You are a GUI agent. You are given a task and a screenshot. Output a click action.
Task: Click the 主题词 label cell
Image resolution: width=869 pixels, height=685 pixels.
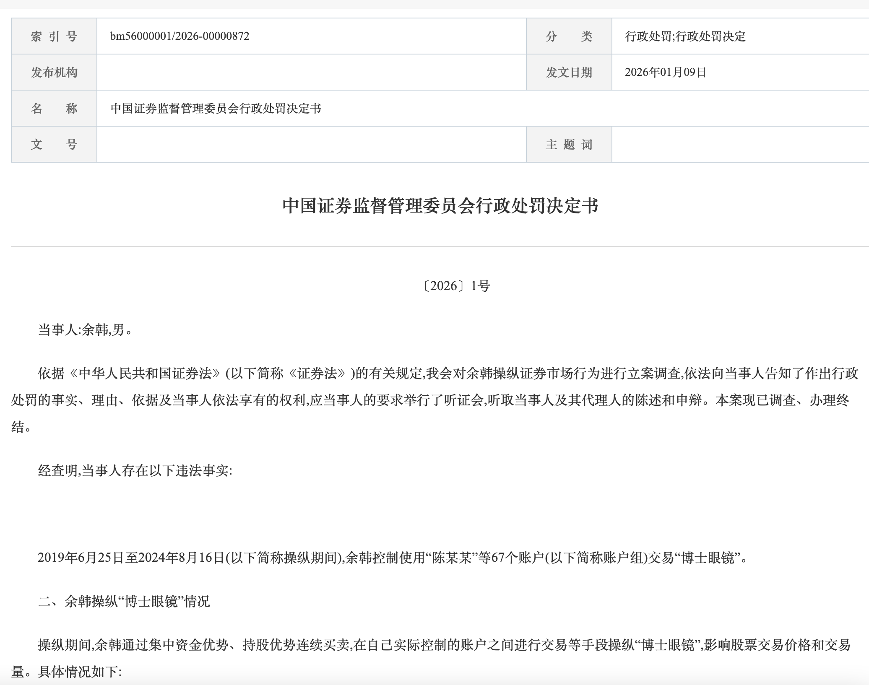tap(569, 145)
